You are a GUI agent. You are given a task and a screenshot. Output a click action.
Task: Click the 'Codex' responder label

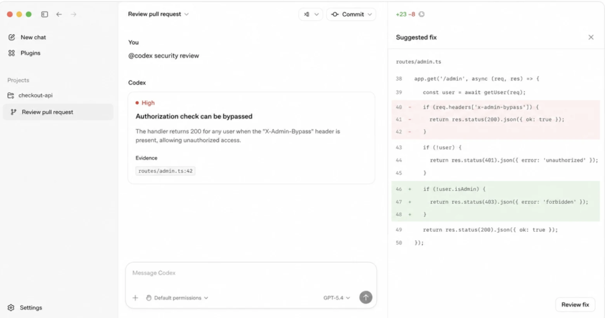tap(137, 82)
